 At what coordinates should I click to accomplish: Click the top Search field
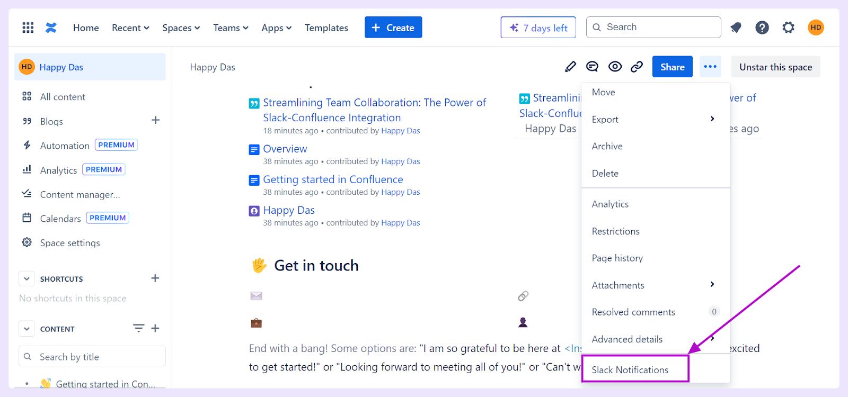click(x=653, y=27)
